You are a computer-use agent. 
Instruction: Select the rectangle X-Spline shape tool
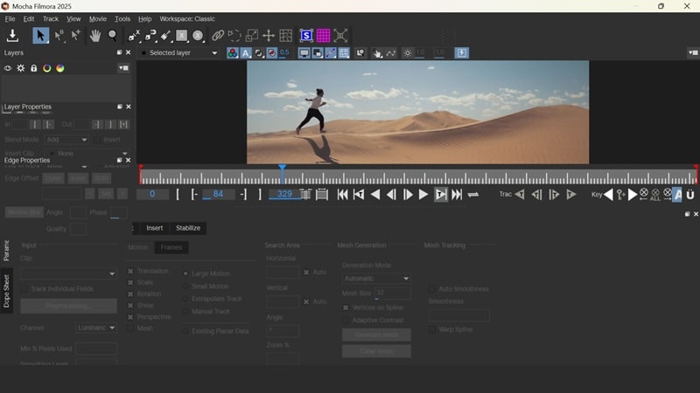click(x=182, y=36)
